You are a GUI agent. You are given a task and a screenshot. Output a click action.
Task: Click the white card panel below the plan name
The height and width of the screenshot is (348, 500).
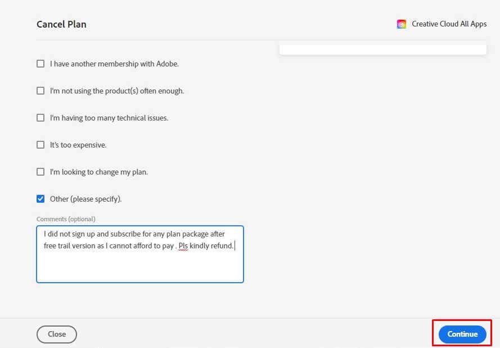(x=382, y=50)
